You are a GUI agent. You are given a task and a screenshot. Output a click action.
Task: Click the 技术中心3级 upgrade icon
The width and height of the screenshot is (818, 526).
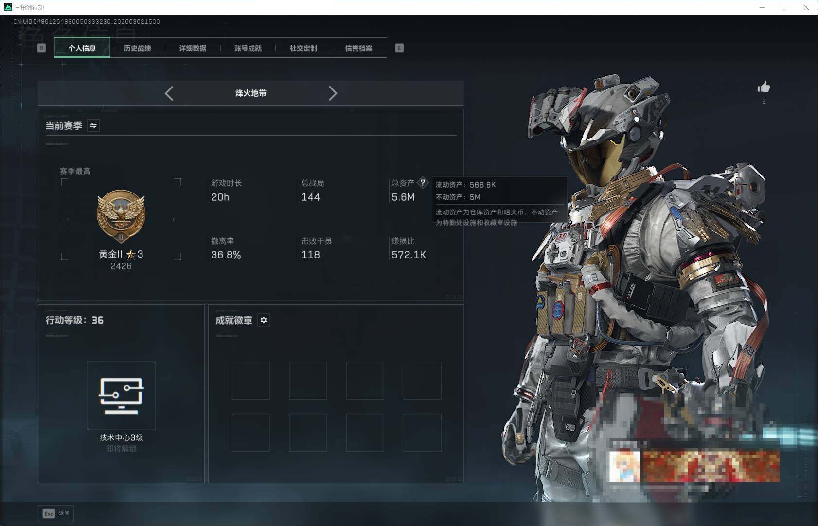[121, 395]
